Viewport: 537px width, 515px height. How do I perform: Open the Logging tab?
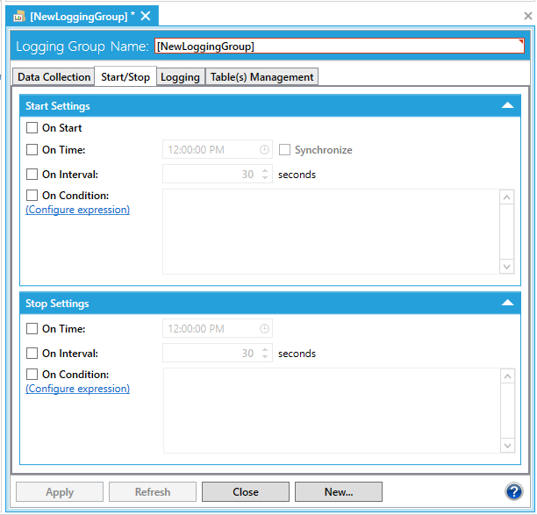click(x=180, y=76)
